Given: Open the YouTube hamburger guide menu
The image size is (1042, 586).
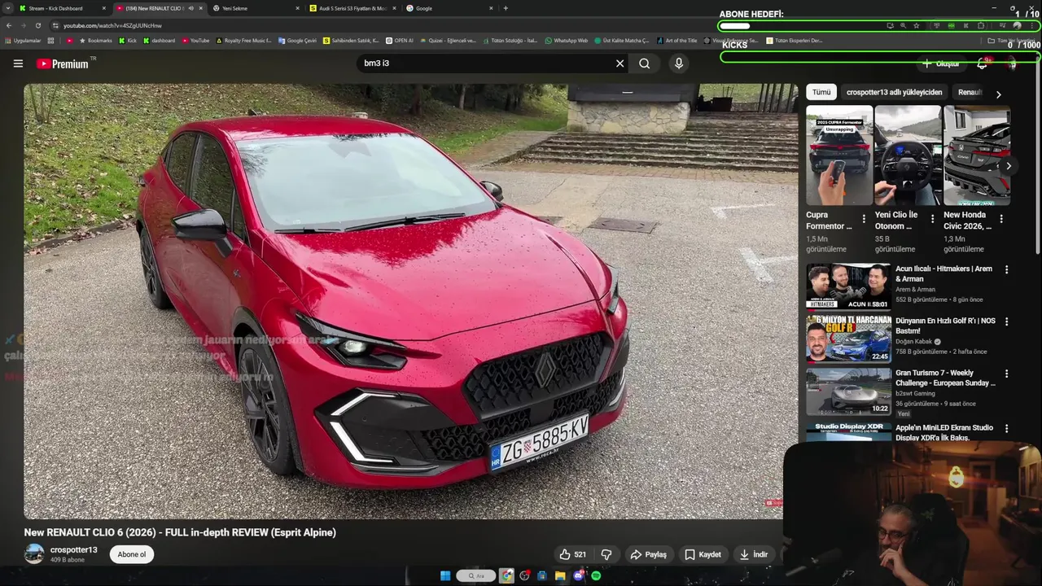Looking at the screenshot, I should pyautogui.click(x=18, y=63).
